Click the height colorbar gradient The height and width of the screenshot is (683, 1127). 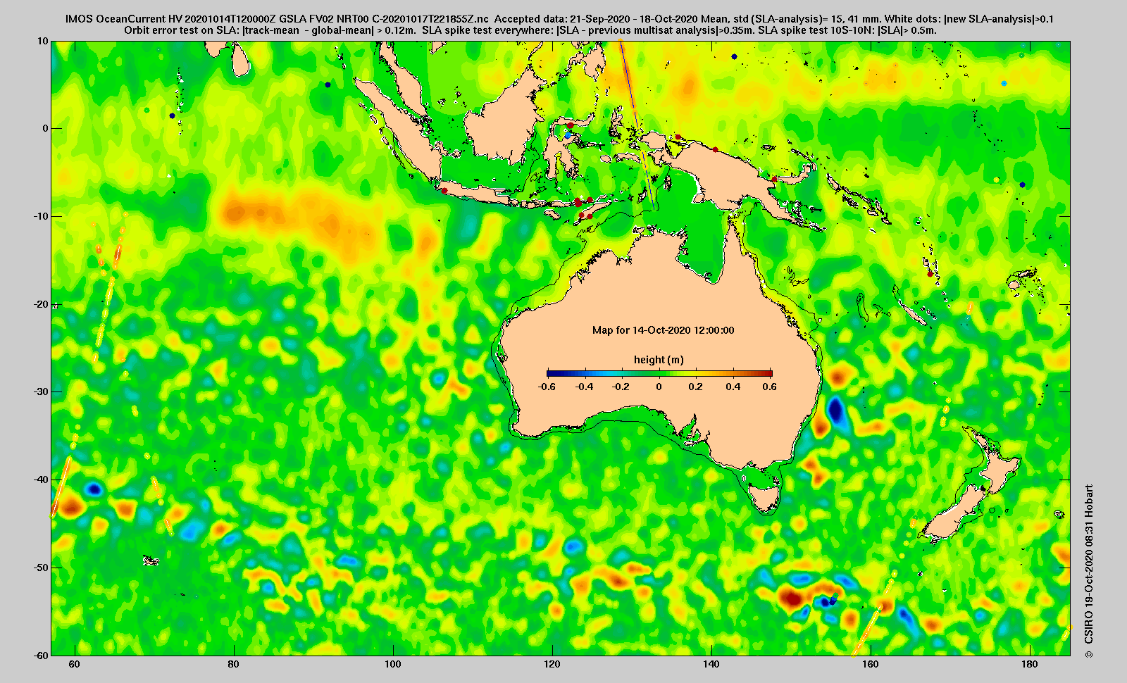pyautogui.click(x=659, y=373)
